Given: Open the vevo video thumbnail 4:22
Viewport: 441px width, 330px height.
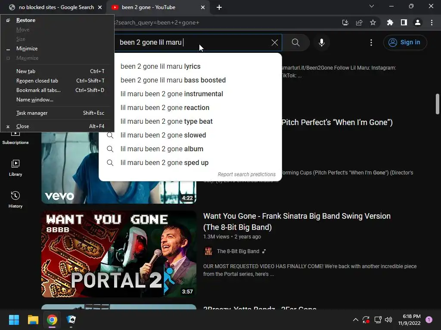Looking at the screenshot, I should (x=119, y=168).
